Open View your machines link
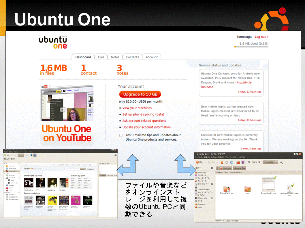 137,108
